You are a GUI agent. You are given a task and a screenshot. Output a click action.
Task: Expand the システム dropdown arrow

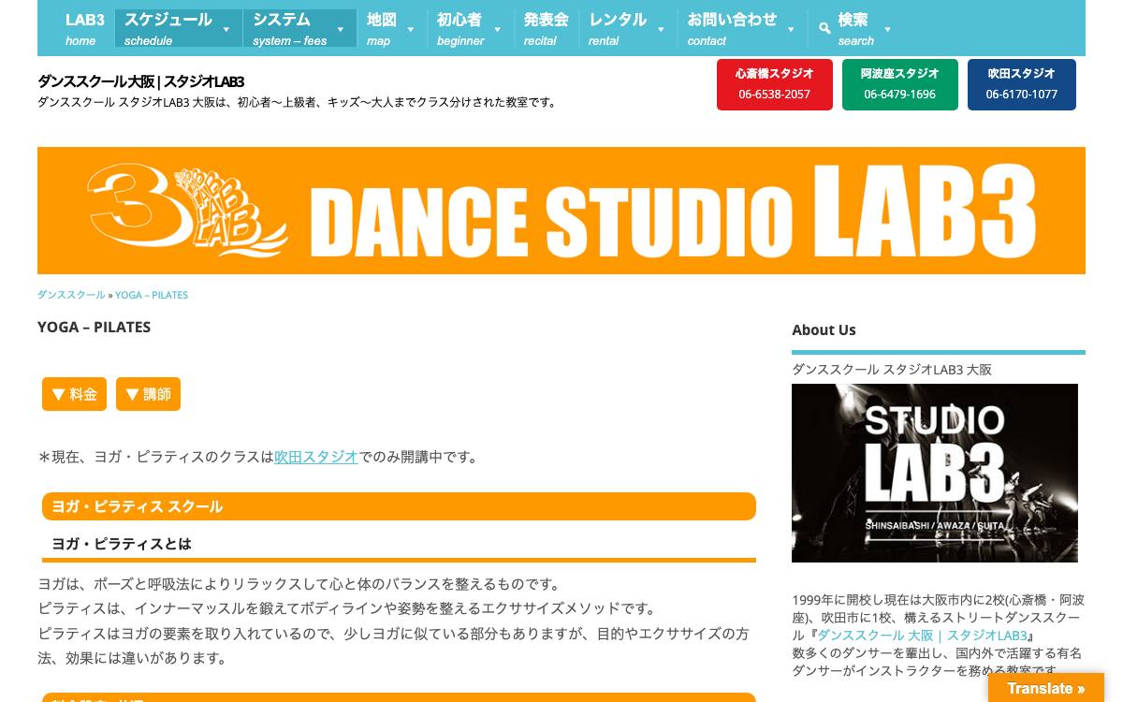341,30
